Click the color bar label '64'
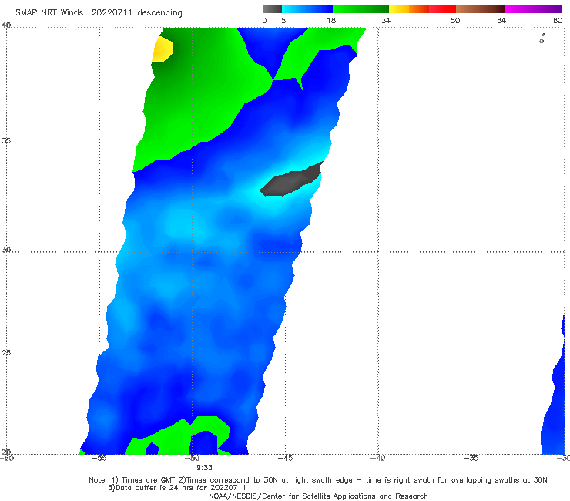The height and width of the screenshot is (501, 570). pos(501,20)
